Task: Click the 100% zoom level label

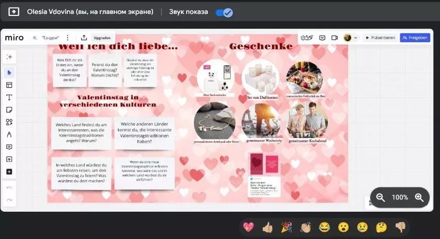Action: click(400, 197)
